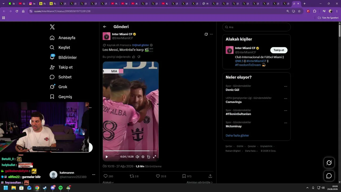Open more options for #FileninSultanları trend
This screenshot has width=341, height=192.
pyautogui.click(x=286, y=111)
